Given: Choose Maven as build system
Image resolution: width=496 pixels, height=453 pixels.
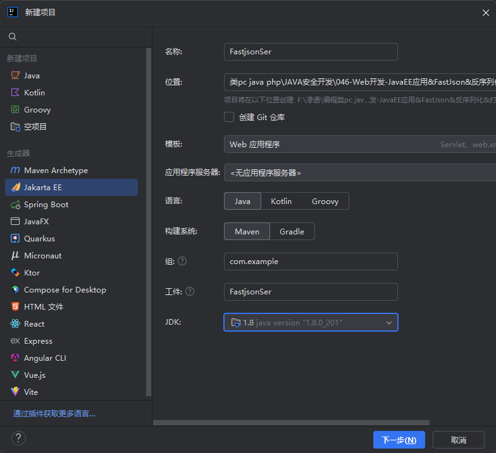Looking at the screenshot, I should click(x=247, y=231).
